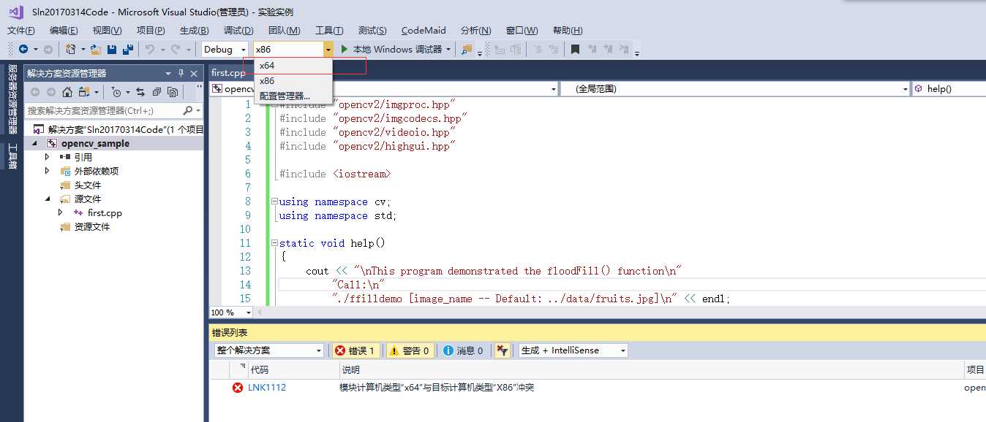The image size is (986, 422).
Task: Click the red error icon beside LNK1112
Action: pyautogui.click(x=238, y=388)
